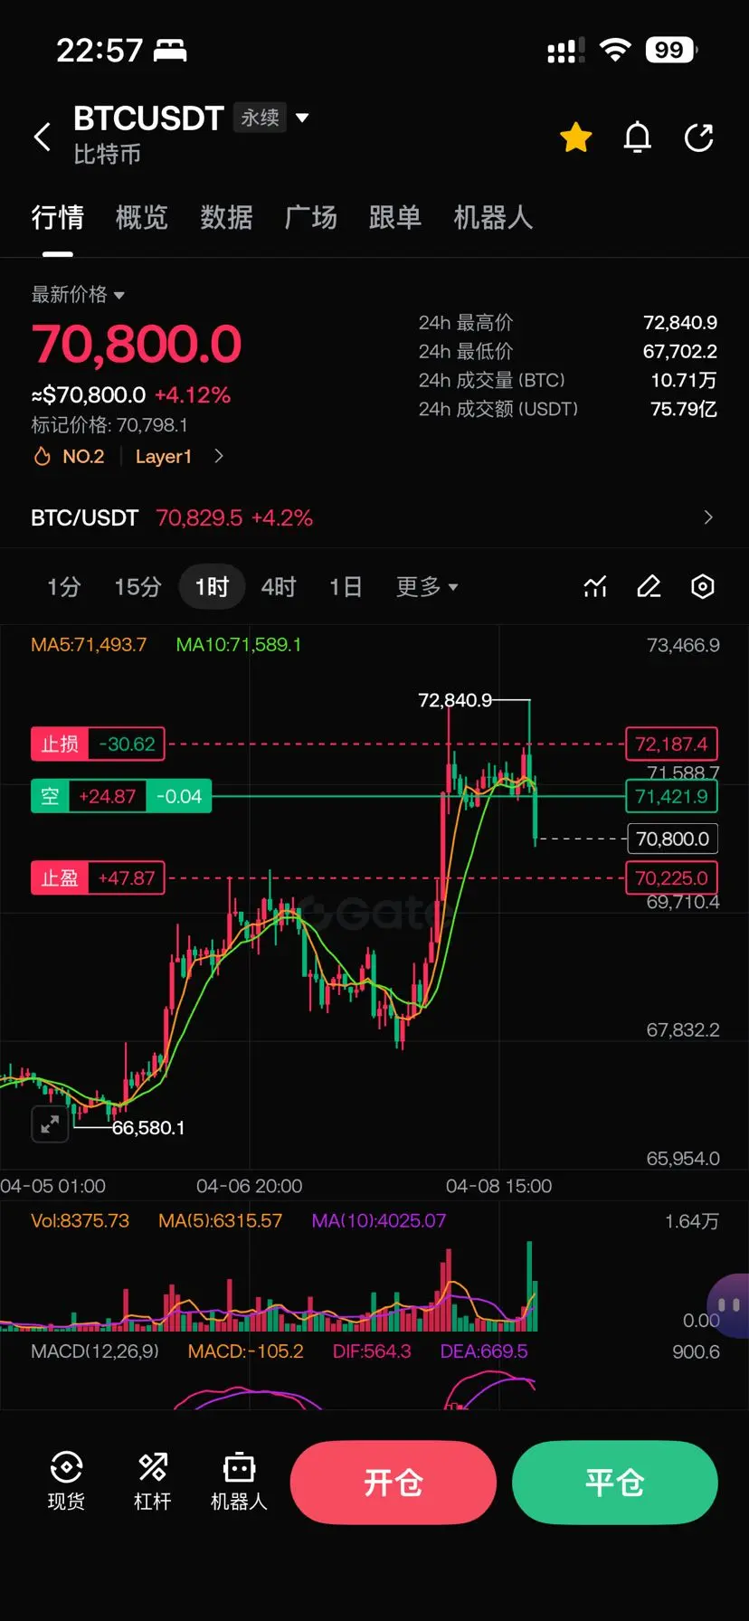Expand the BTCUSDT 永续 contract dropdown
749x1621 pixels.
(302, 118)
